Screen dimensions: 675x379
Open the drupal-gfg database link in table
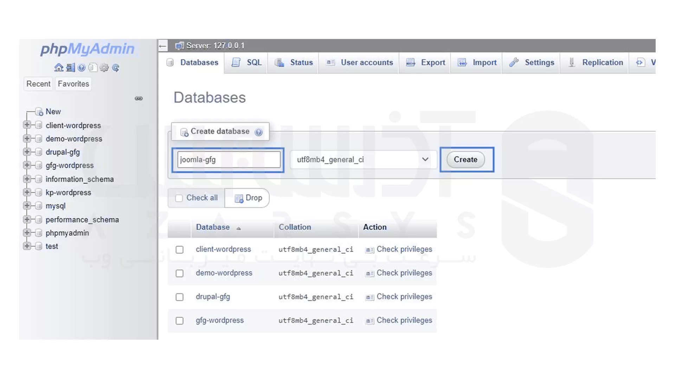tap(213, 297)
